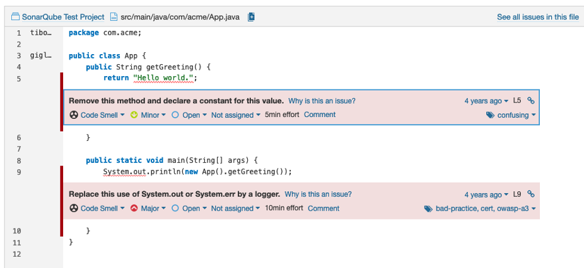Click the green Minor severity icon
The width and height of the screenshot is (584, 268).
pyautogui.click(x=134, y=115)
